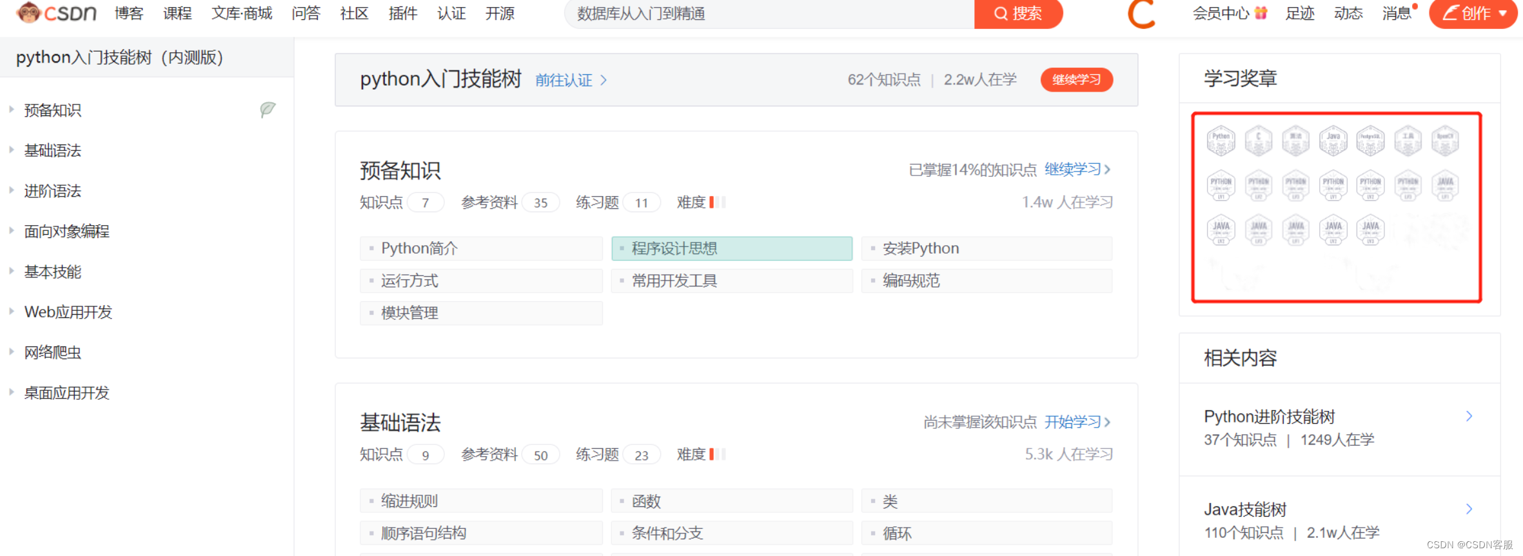Click the orange 搜索 button

pos(1018,14)
